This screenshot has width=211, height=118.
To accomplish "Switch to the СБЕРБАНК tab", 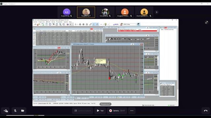I will (x=56, y=103).
